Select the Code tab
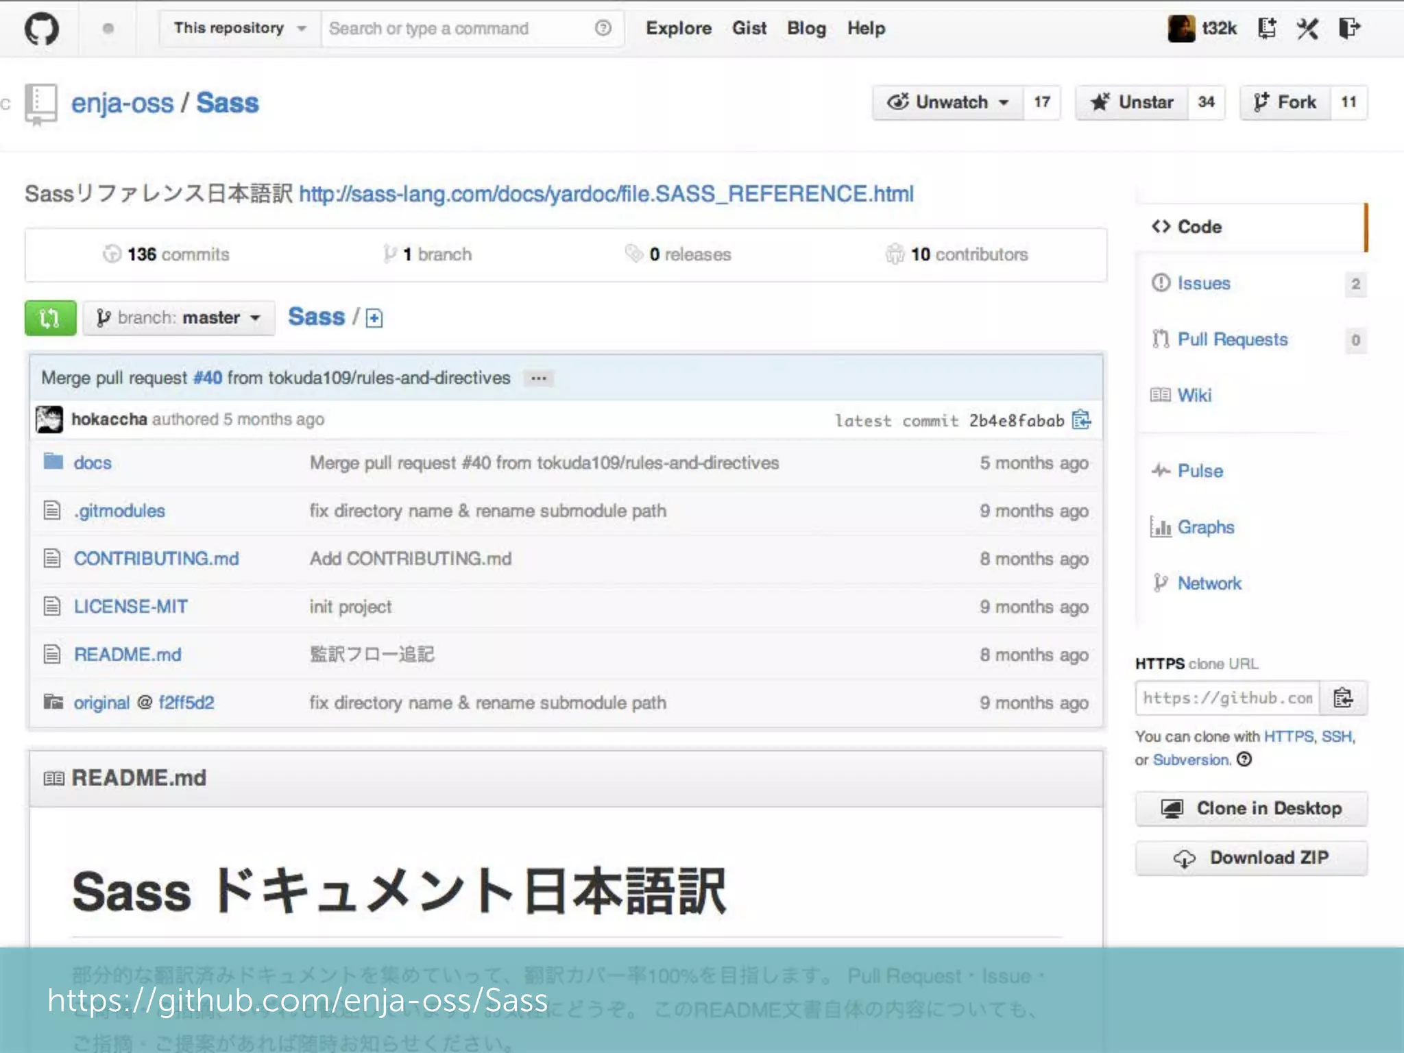This screenshot has height=1053, width=1404. click(x=1251, y=227)
